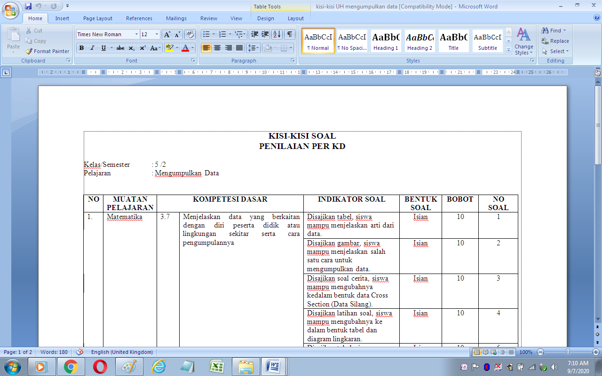The width and height of the screenshot is (602, 376).
Task: Open spelling check status icon
Action: click(x=79, y=352)
